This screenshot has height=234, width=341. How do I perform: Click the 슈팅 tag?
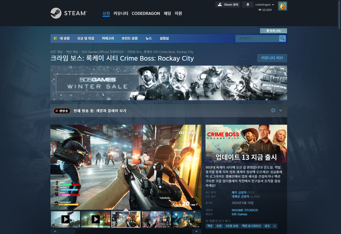click(x=219, y=226)
